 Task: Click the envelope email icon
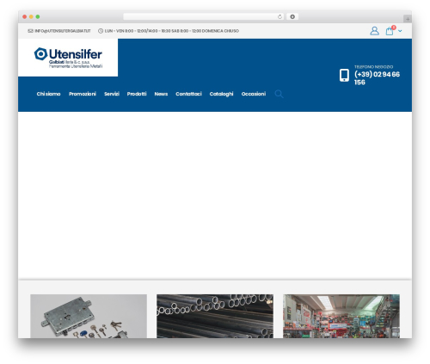click(30, 31)
